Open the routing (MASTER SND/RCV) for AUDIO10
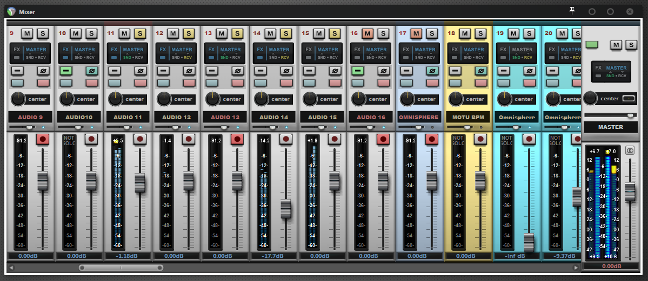Image resolution: width=648 pixels, height=281 pixels. [x=85, y=53]
